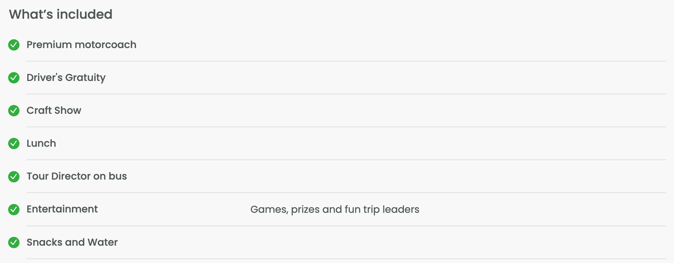
Task: Click the divider line beneath Lunch row
Action: pos(346,160)
